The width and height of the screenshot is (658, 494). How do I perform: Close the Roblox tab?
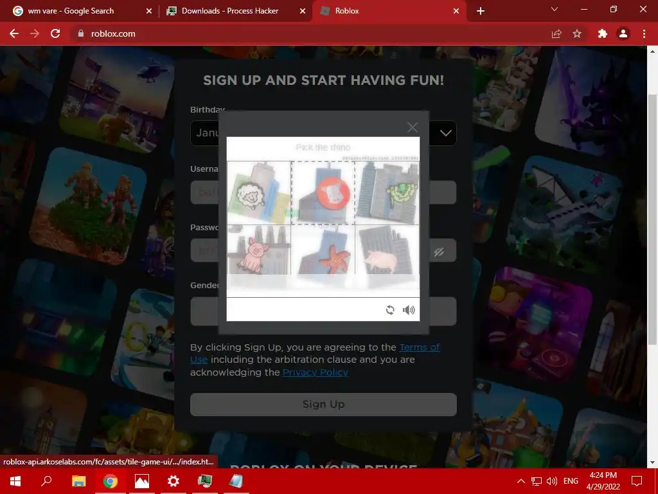(456, 11)
